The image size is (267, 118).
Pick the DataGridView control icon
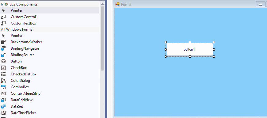coord(3,100)
